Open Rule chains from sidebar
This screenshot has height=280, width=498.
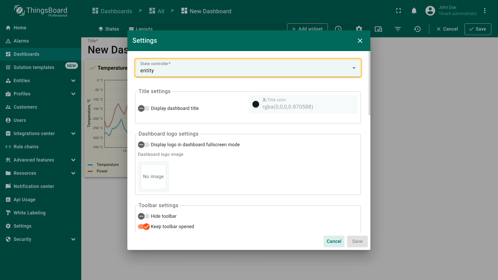26,147
